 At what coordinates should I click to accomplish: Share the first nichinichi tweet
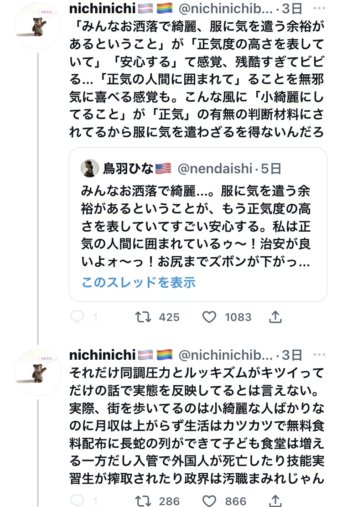point(275,317)
